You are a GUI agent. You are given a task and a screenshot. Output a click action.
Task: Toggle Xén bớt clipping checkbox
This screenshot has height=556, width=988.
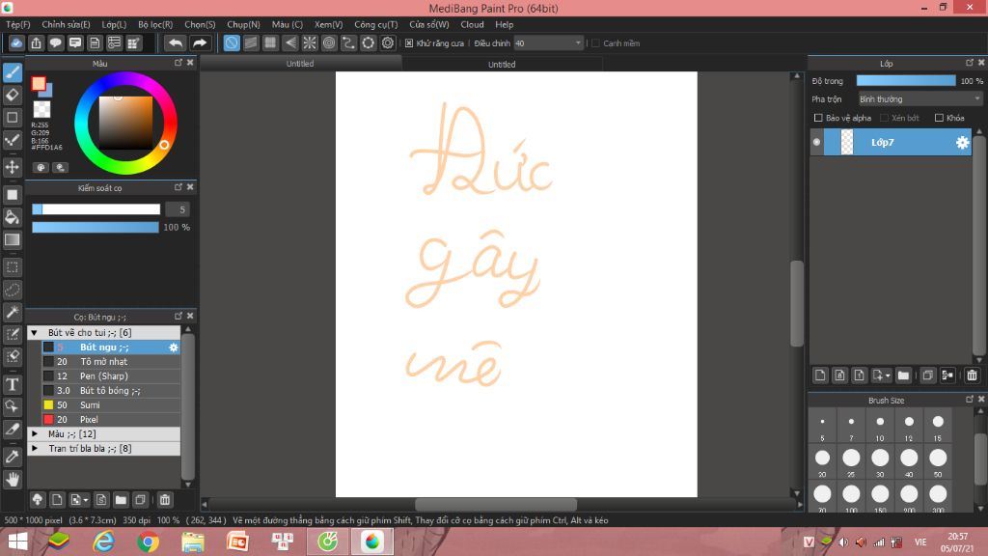click(x=884, y=118)
